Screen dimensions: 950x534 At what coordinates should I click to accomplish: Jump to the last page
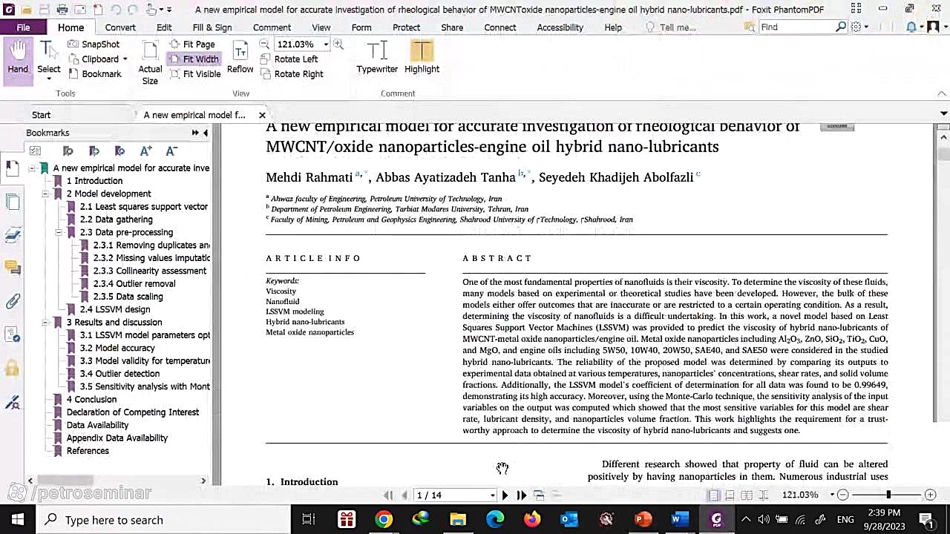pos(521,495)
